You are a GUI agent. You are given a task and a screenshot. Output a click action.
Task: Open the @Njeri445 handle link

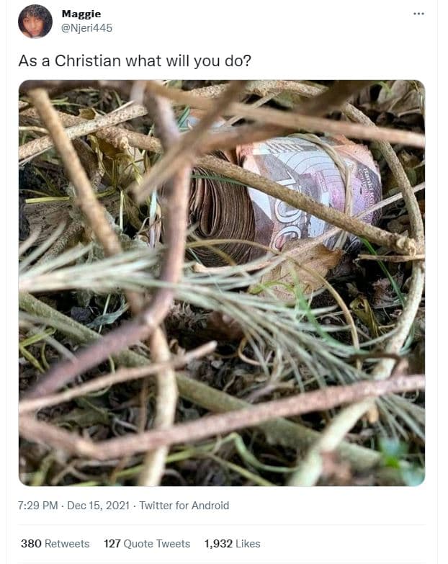(x=87, y=27)
